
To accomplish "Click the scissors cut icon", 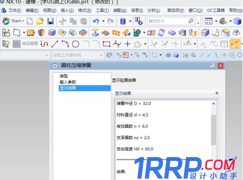I will pos(62,21).
